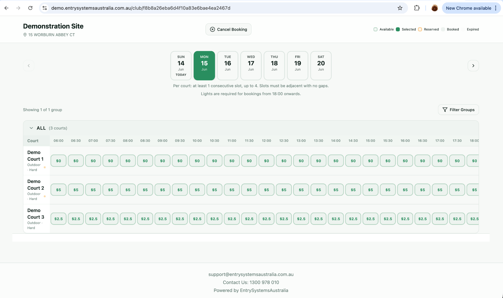Click the Reserved legend swatch
Viewport: 503px width, 298px height.
click(420, 29)
